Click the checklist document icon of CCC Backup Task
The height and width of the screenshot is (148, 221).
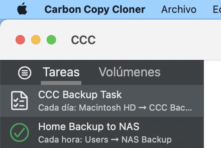[19, 100]
